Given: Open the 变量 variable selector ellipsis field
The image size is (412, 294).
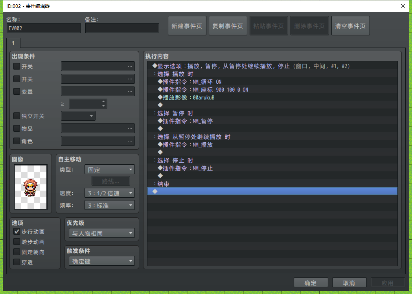Looking at the screenshot, I should coord(98,92).
